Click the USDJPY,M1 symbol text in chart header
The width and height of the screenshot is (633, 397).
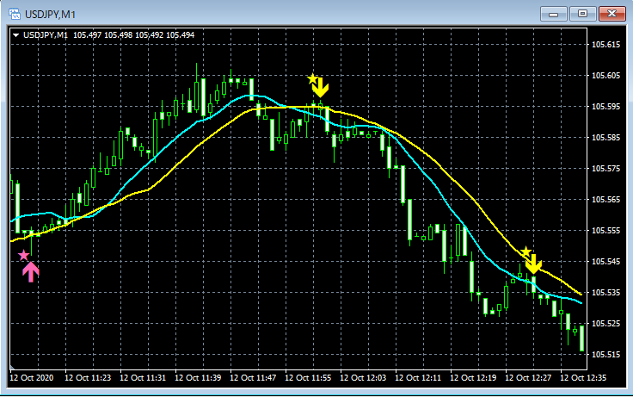[46, 35]
